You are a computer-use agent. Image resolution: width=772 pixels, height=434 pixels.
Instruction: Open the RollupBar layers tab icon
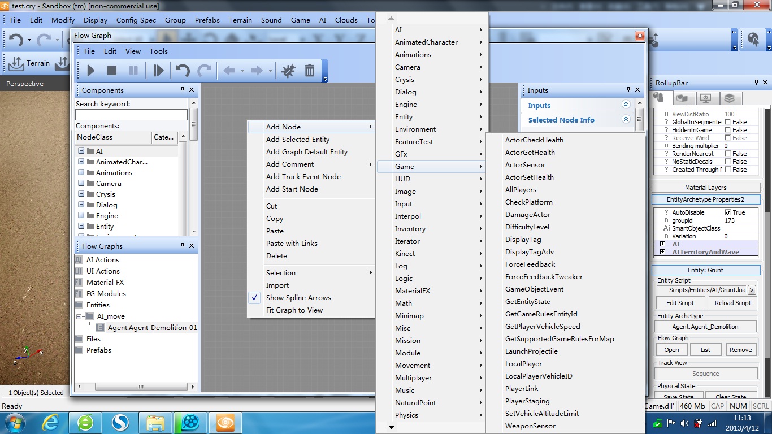[729, 98]
